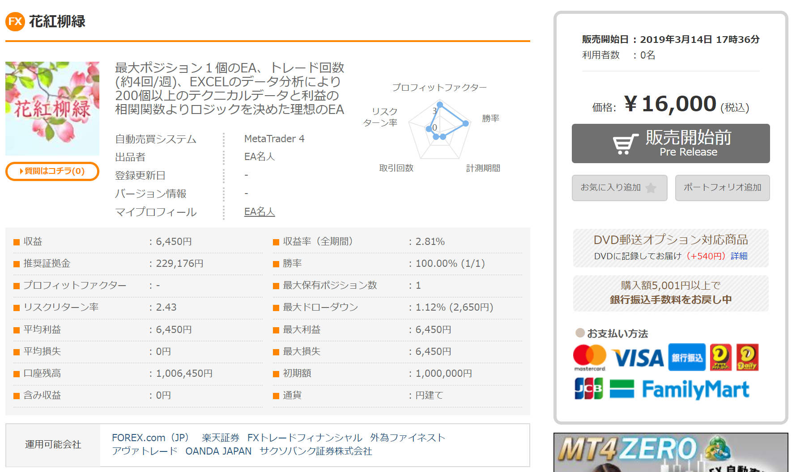The height and width of the screenshot is (472, 796).
Task: Click the お支払い方法 heading
Action: tap(617, 333)
